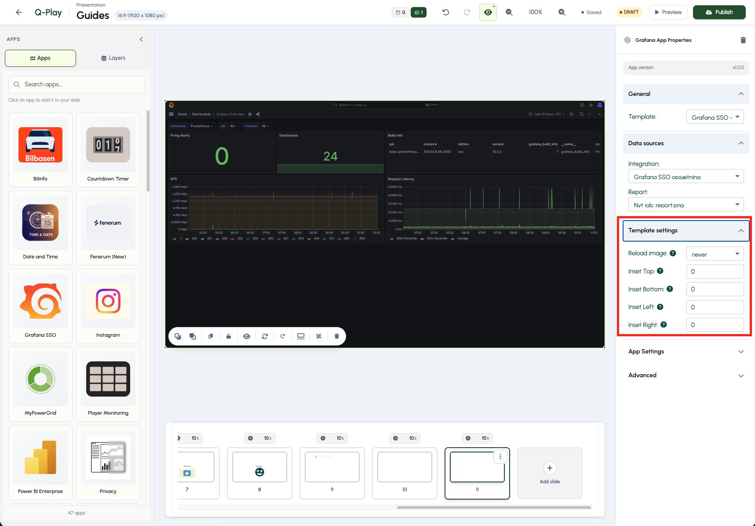This screenshot has width=755, height=526.
Task: Switch to the Layers tab
Action: pos(113,58)
